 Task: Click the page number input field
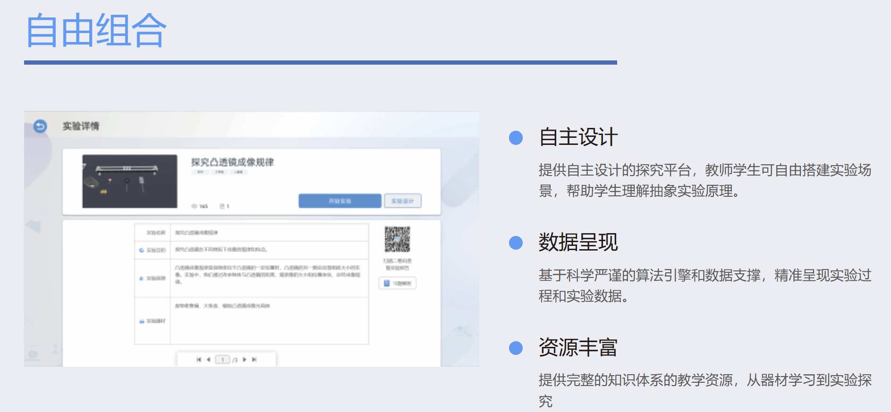[222, 360]
